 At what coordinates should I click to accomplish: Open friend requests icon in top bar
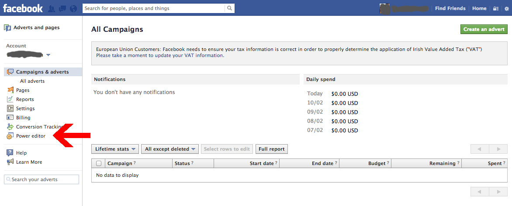coord(51,9)
